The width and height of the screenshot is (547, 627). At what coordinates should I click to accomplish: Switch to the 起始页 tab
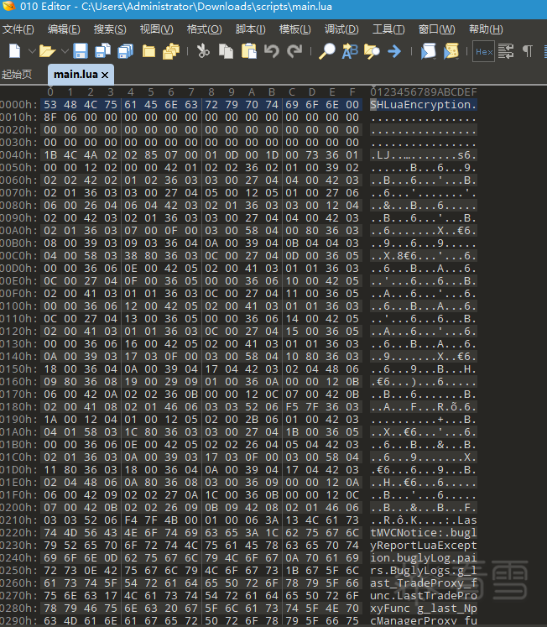[17, 75]
